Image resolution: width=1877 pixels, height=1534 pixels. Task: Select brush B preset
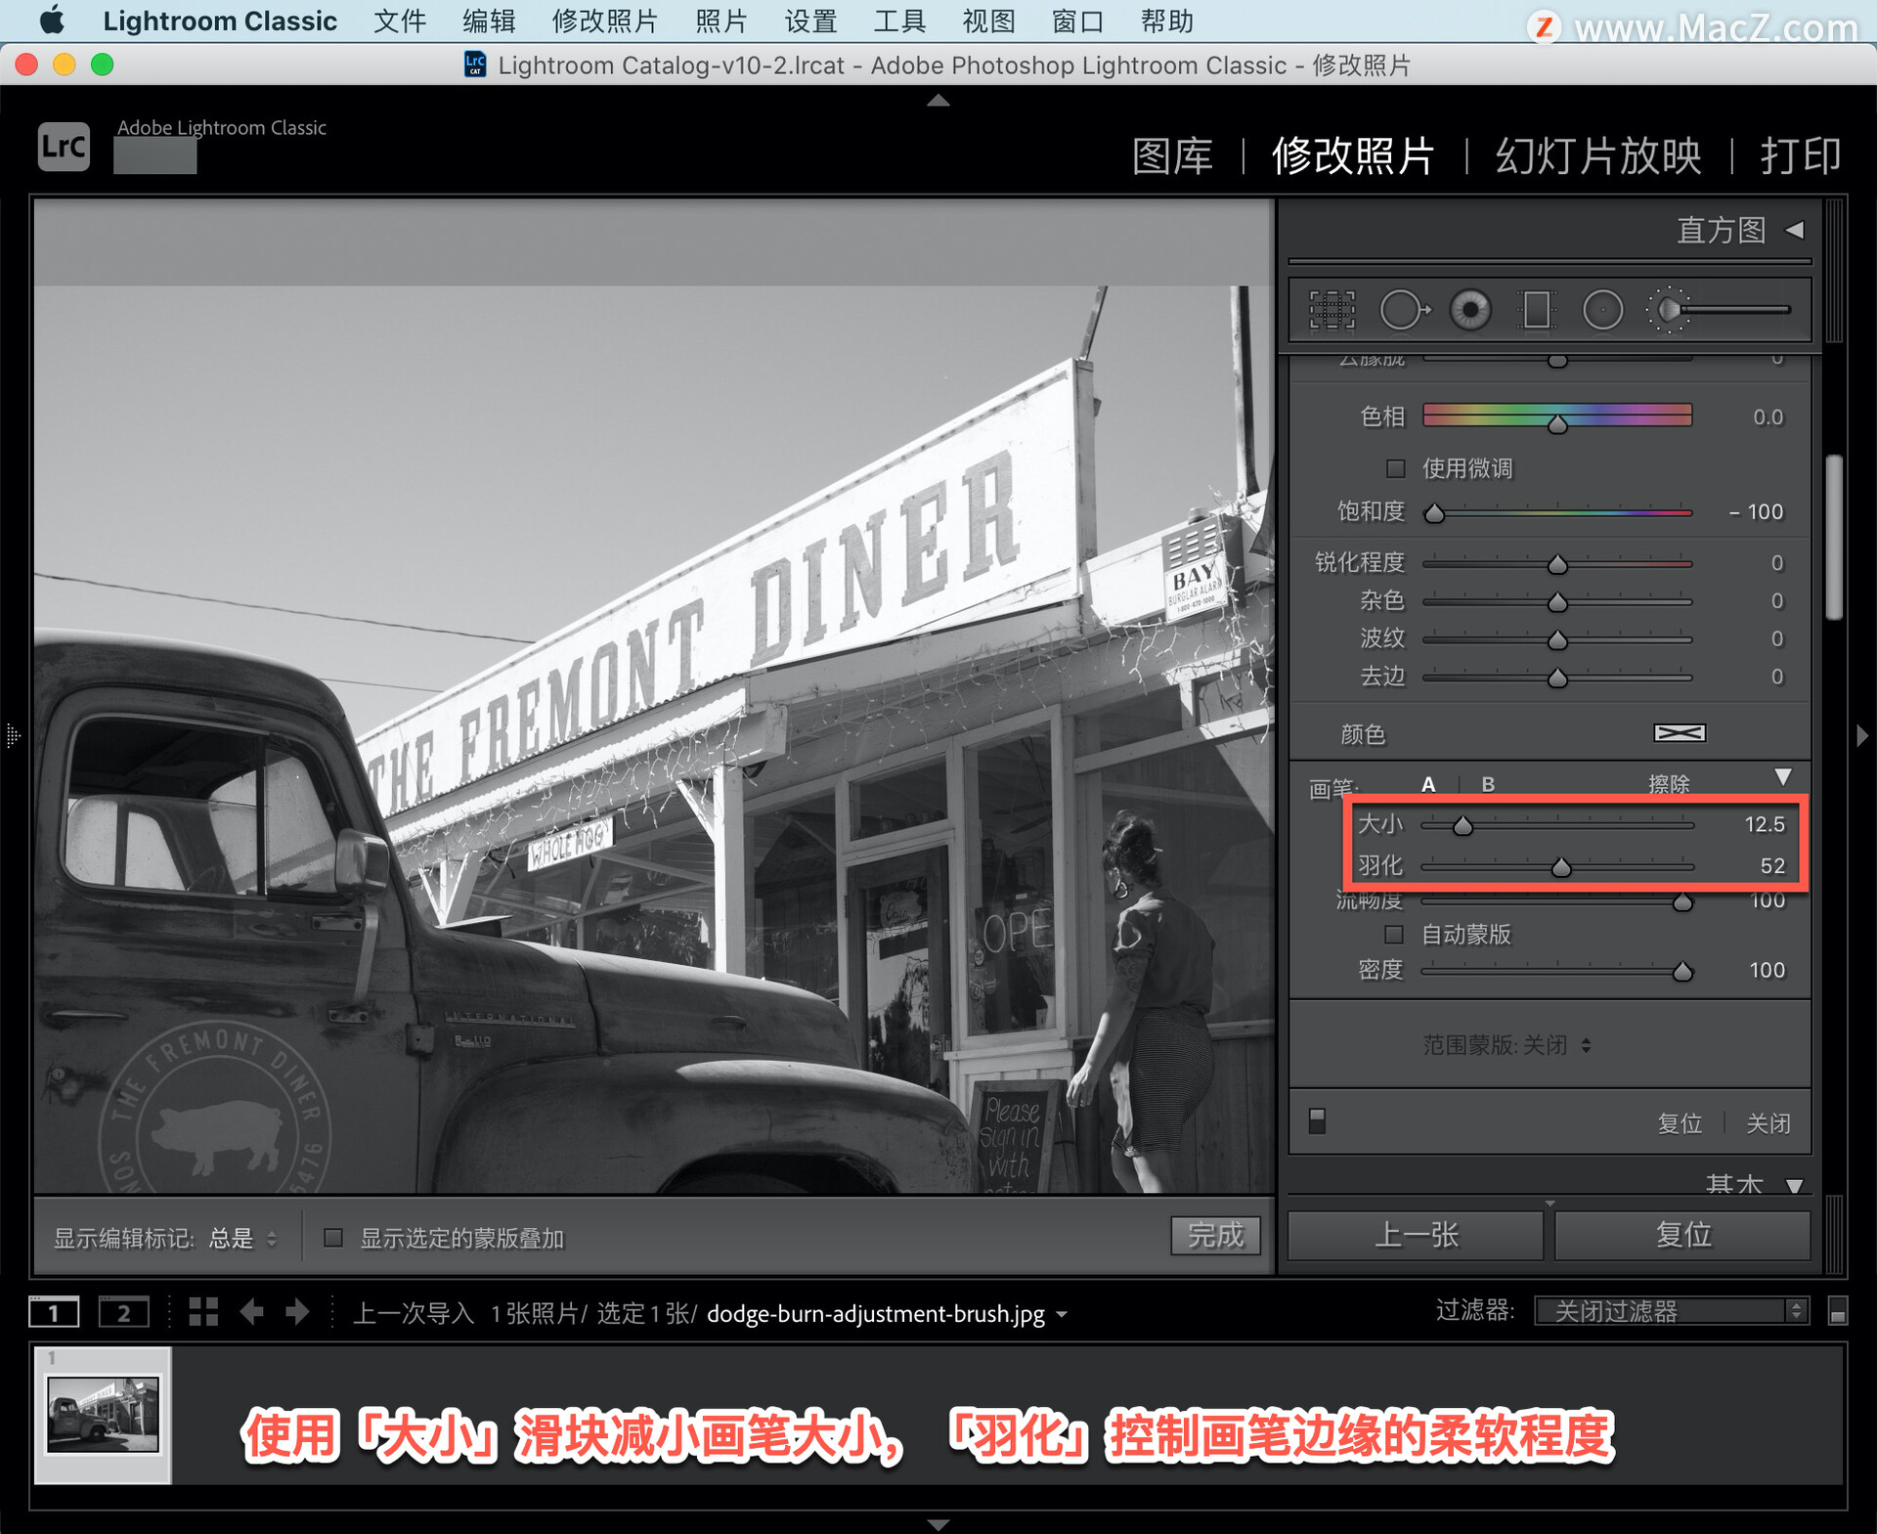[1488, 784]
